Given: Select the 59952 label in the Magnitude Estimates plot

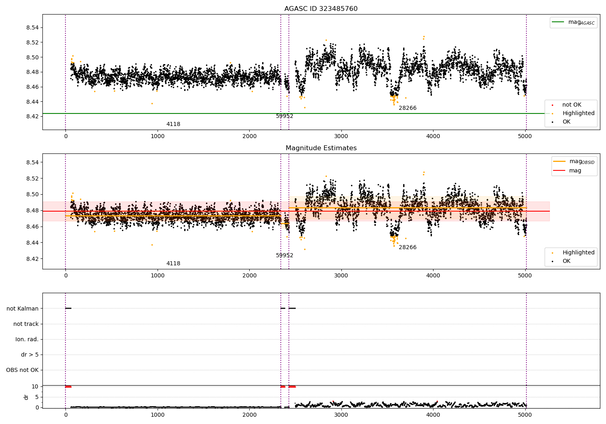Looking at the screenshot, I should [x=284, y=256].
